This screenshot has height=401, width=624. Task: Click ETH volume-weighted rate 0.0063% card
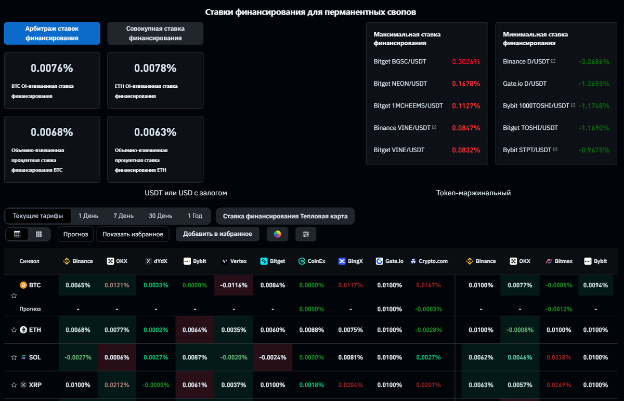click(x=155, y=149)
